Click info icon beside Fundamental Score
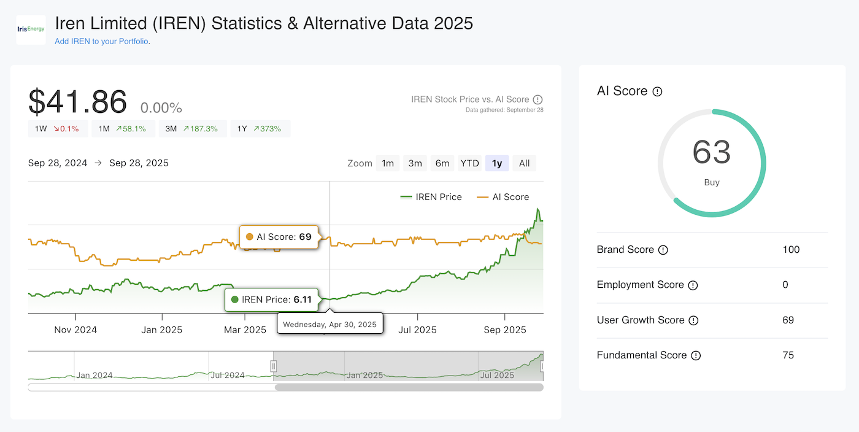Screen dimensions: 859x432 click(695, 355)
